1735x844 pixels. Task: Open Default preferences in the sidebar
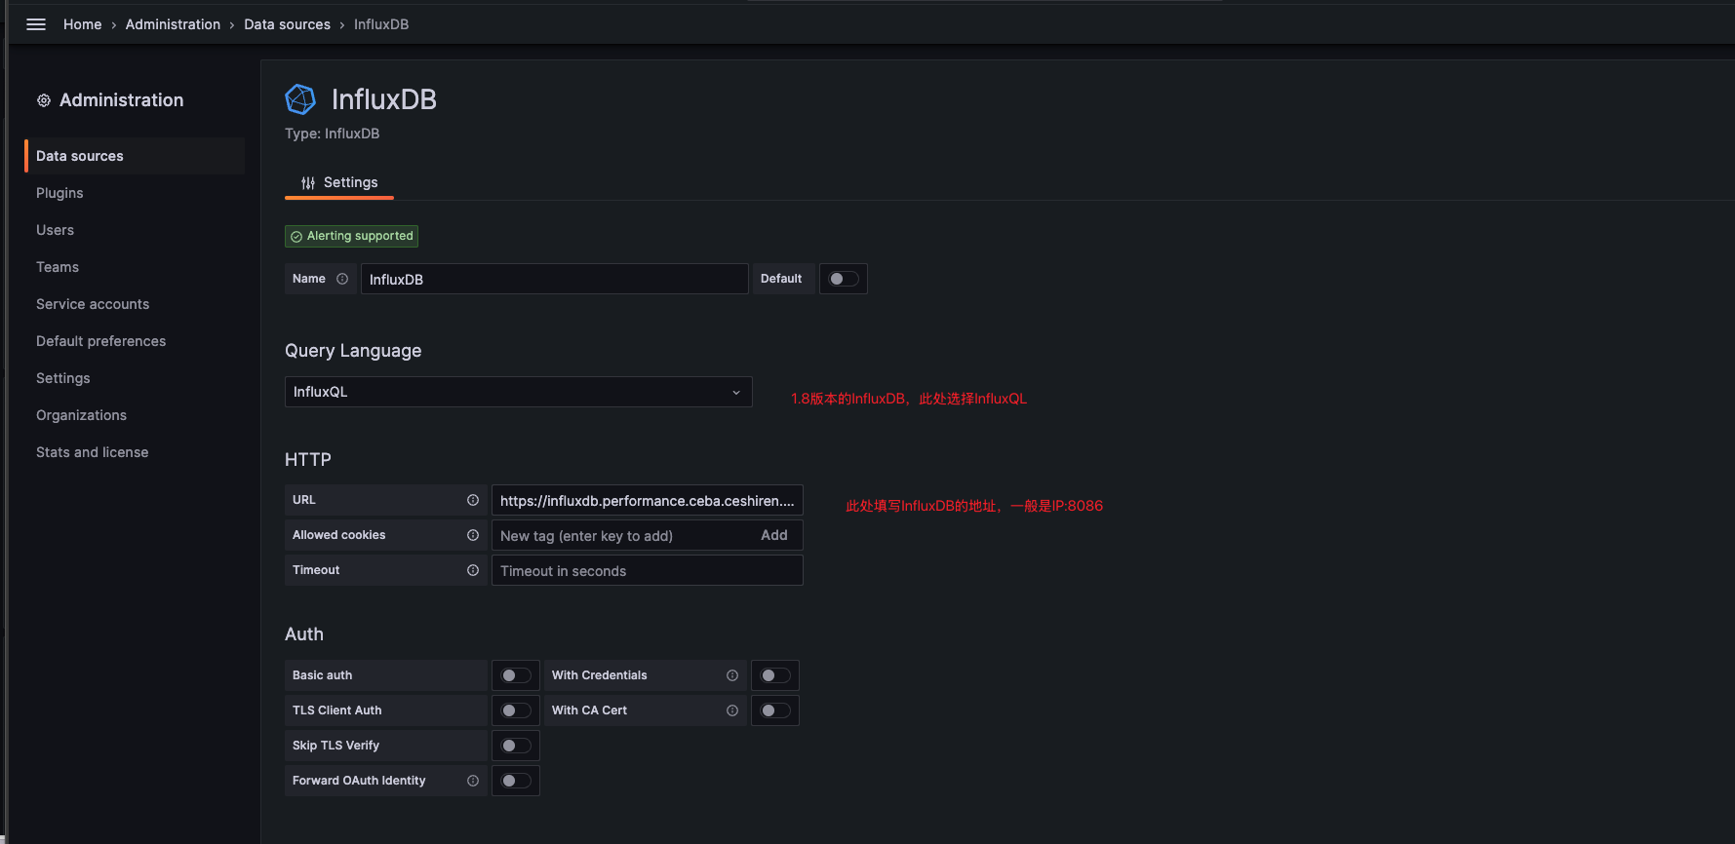click(x=100, y=341)
